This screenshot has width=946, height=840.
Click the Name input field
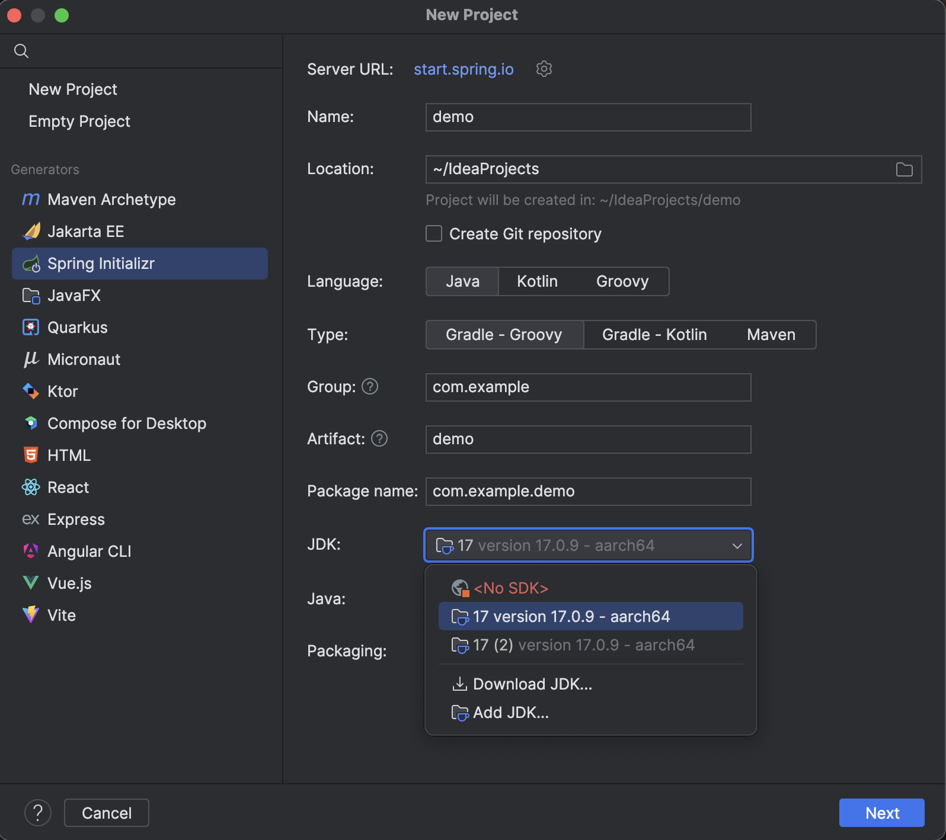(589, 117)
